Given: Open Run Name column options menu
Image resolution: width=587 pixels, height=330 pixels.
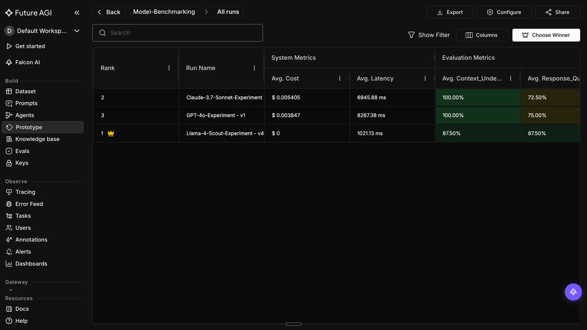Looking at the screenshot, I should pos(254,68).
